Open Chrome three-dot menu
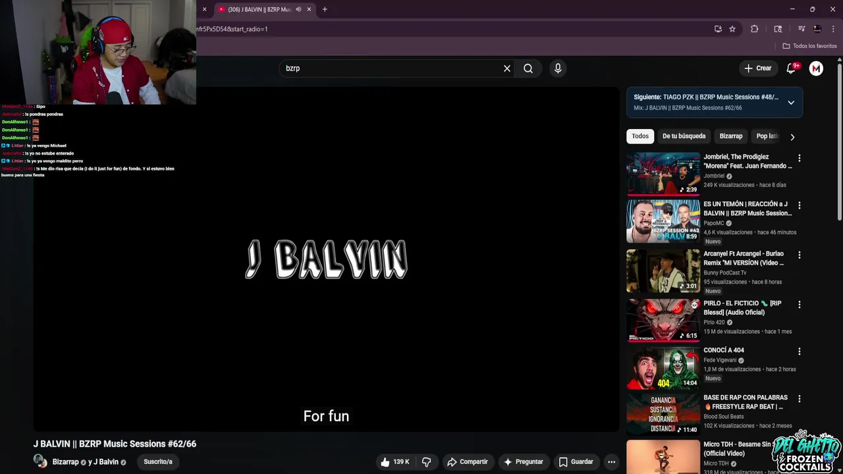Image resolution: width=843 pixels, height=474 pixels. 833,29
